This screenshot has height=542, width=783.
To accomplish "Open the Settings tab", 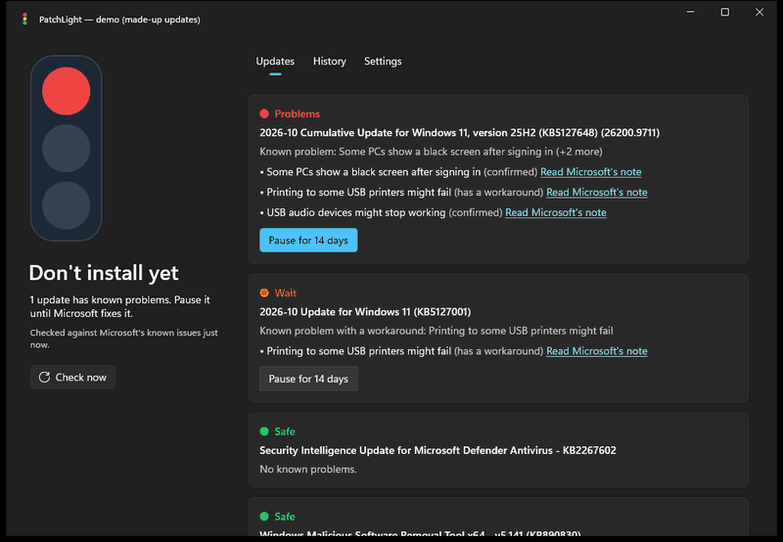I will (x=383, y=62).
